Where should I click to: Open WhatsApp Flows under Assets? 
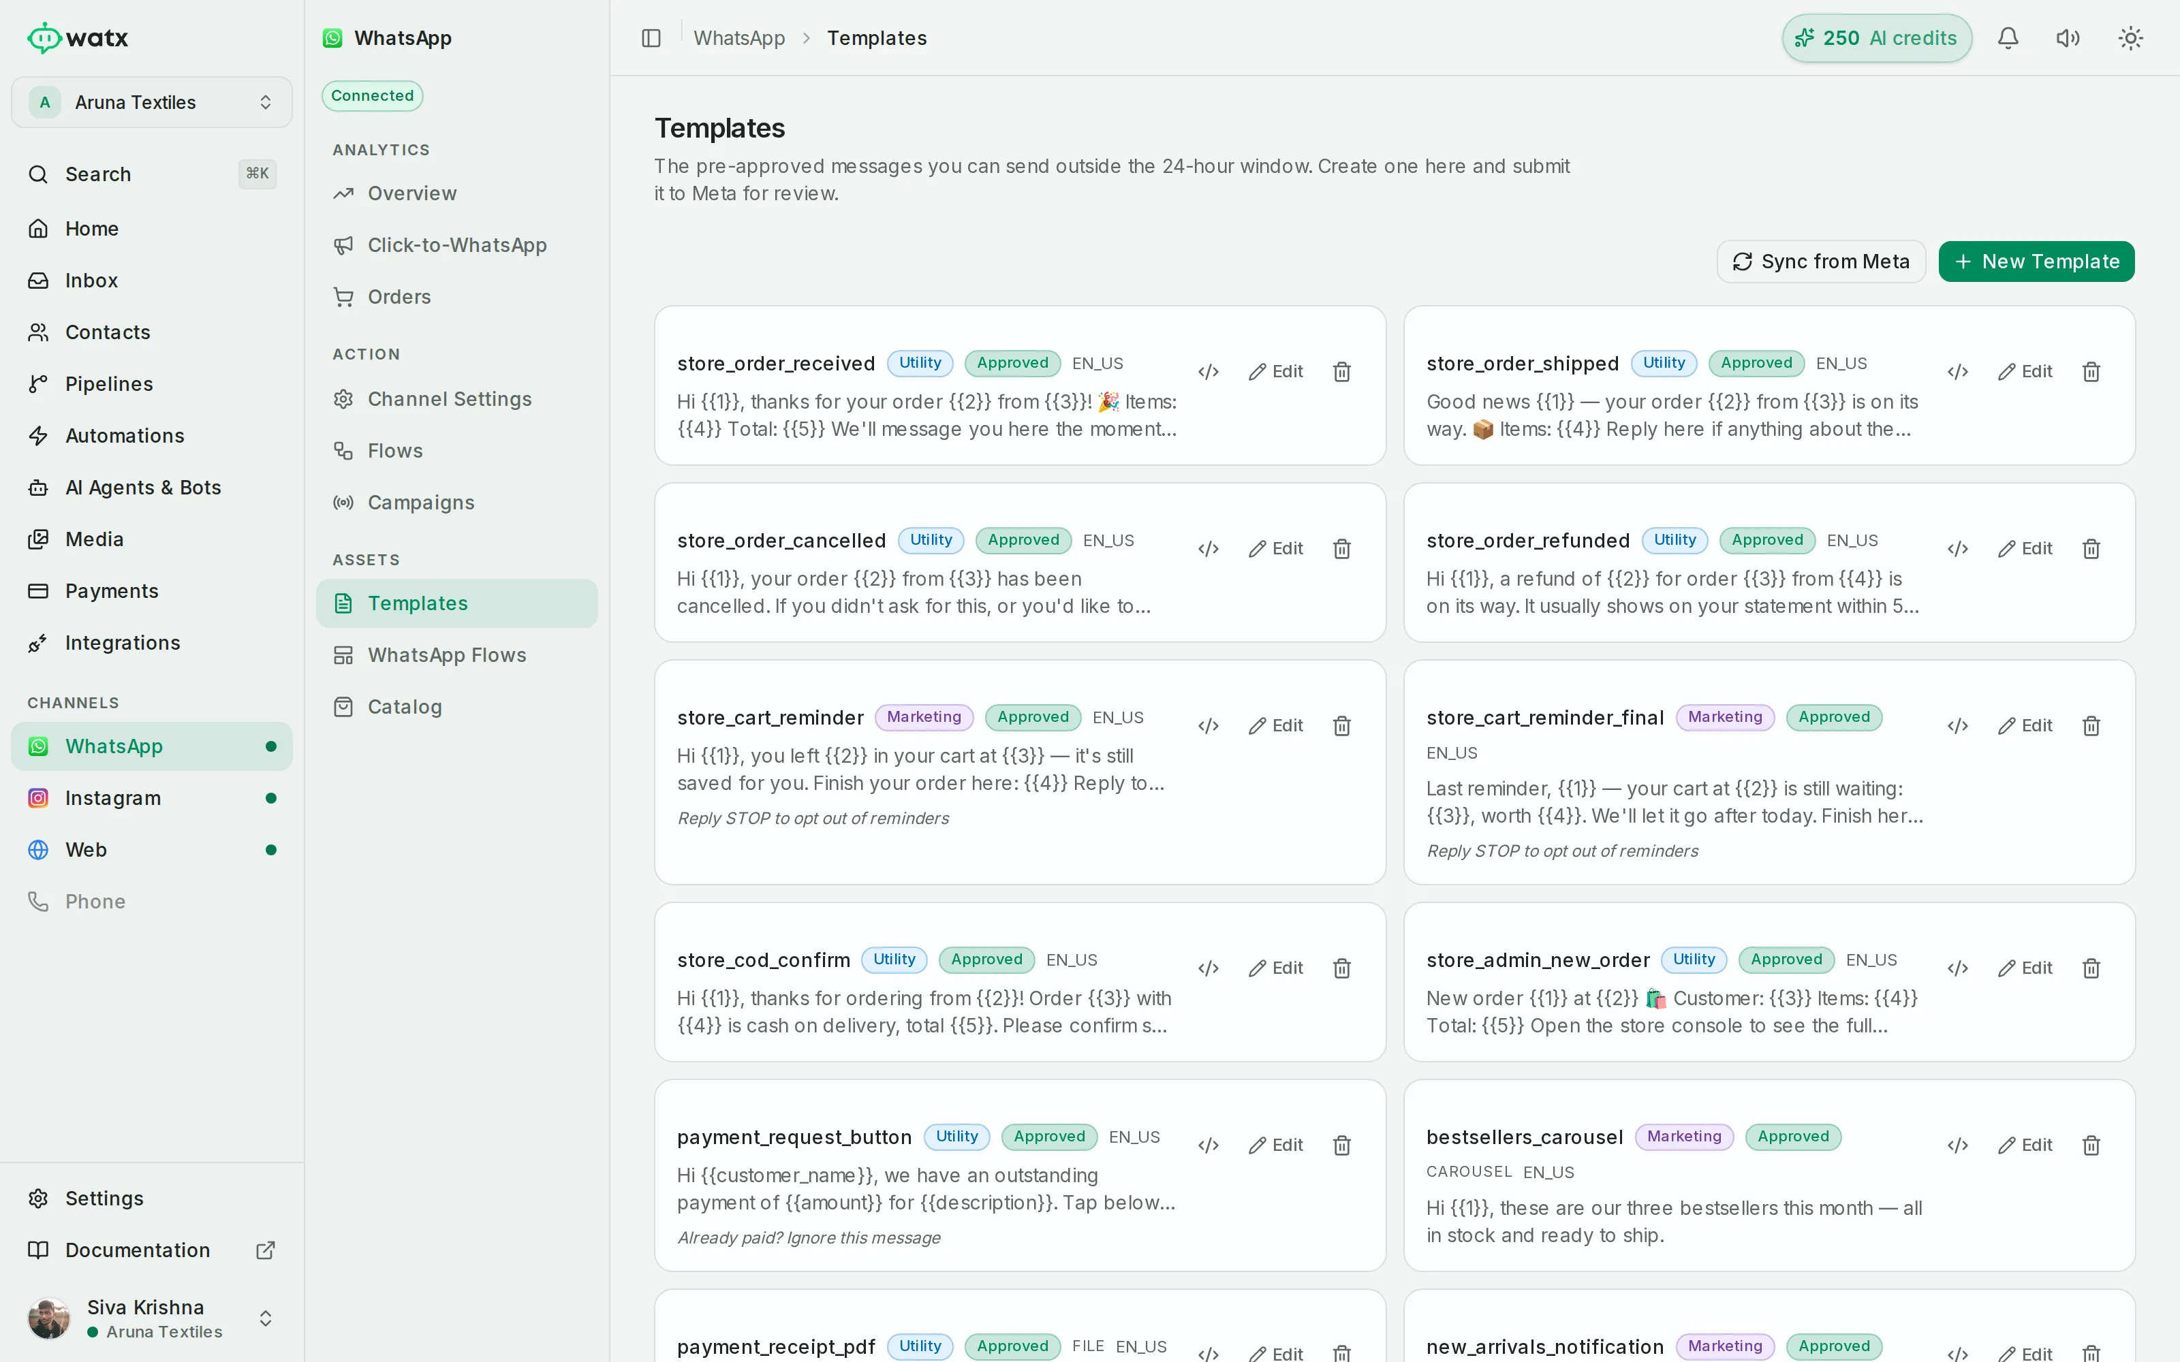[x=456, y=655]
